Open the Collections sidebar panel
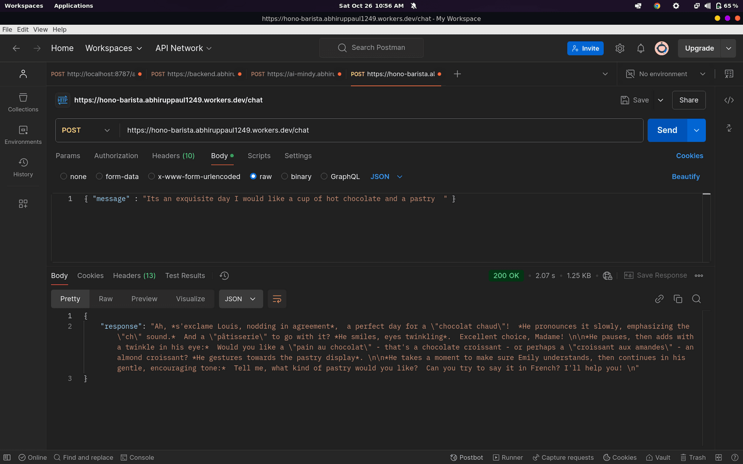Viewport: 743px width, 464px height. pyautogui.click(x=23, y=103)
